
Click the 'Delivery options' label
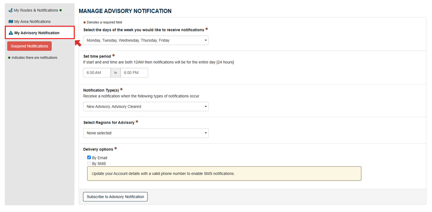tap(98, 149)
